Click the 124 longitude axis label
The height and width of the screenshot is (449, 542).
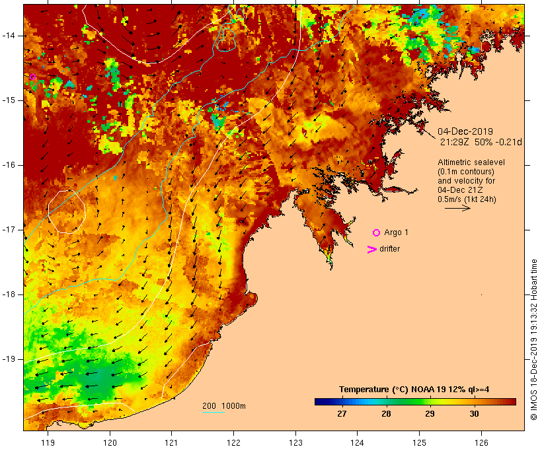click(x=357, y=442)
